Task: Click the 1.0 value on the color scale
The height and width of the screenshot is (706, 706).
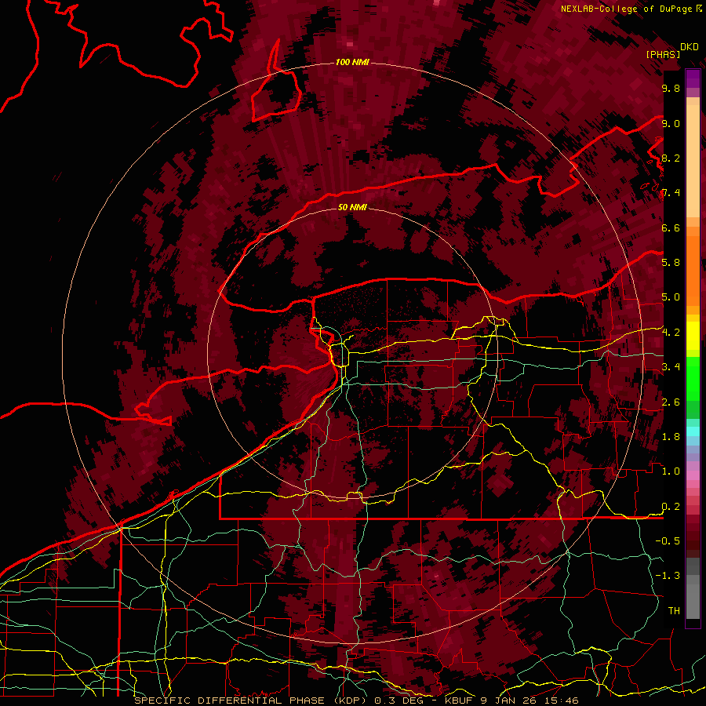Action: coord(671,471)
